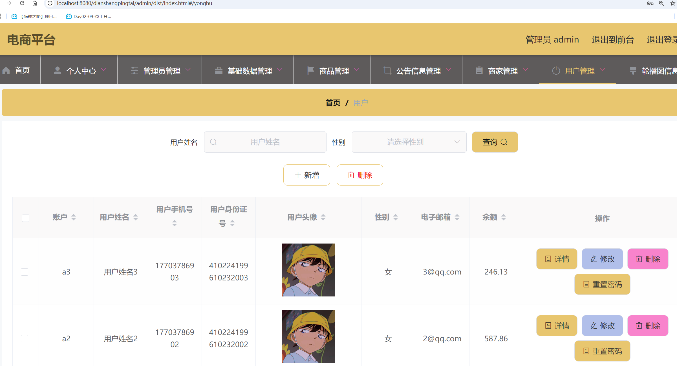This screenshot has height=366, width=677.
Task: Click the flag icon beside 商品管理
Action: point(310,70)
